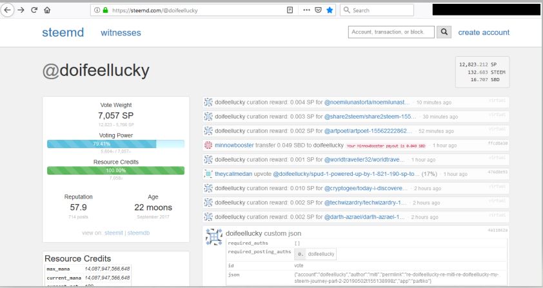Click the minnowbooster avatar icon
This screenshot has height=288, width=543.
click(208, 145)
